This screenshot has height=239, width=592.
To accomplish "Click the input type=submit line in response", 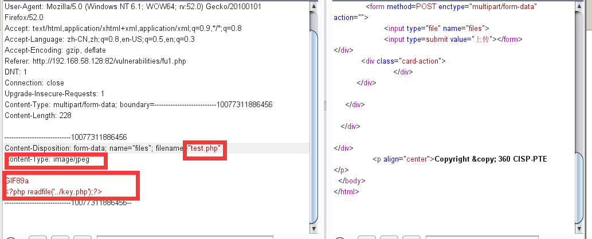I will 453,40.
